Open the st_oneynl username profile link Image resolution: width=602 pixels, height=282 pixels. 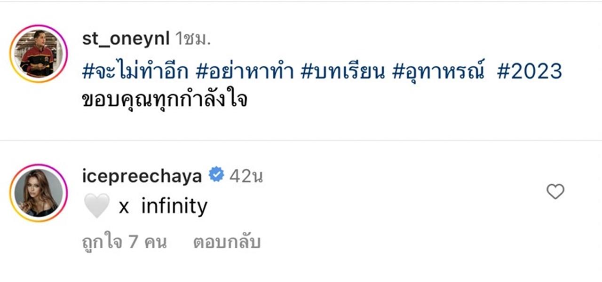click(125, 39)
